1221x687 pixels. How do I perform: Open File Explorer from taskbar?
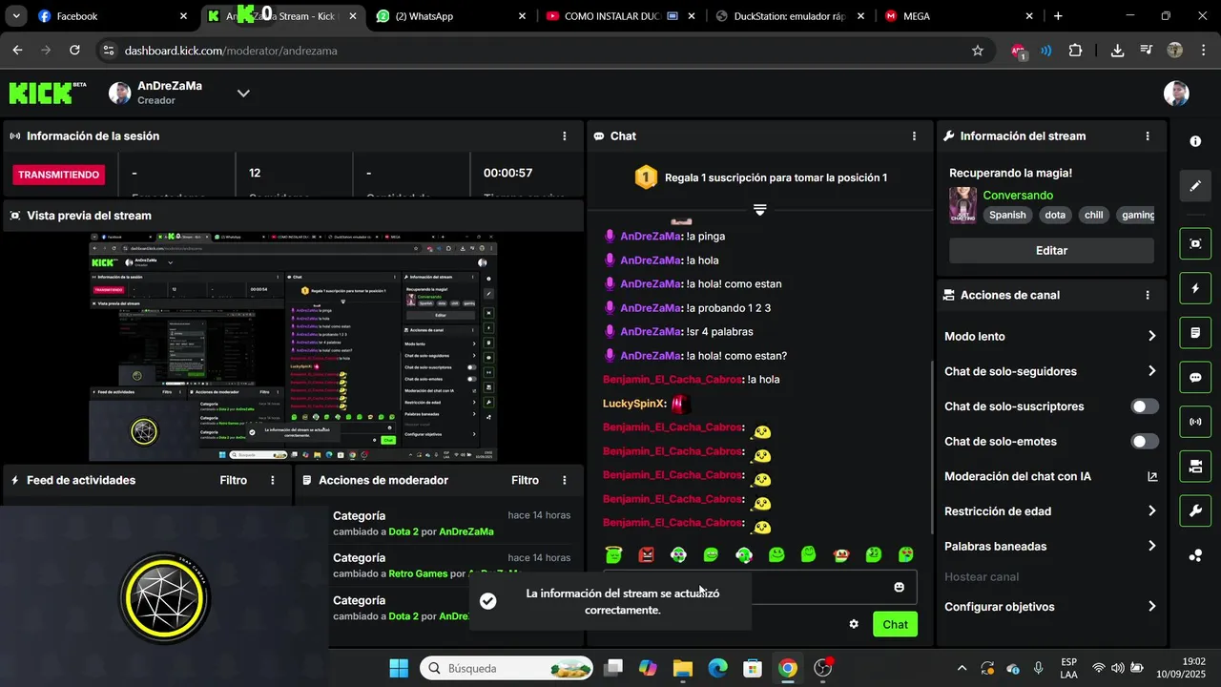(x=683, y=668)
